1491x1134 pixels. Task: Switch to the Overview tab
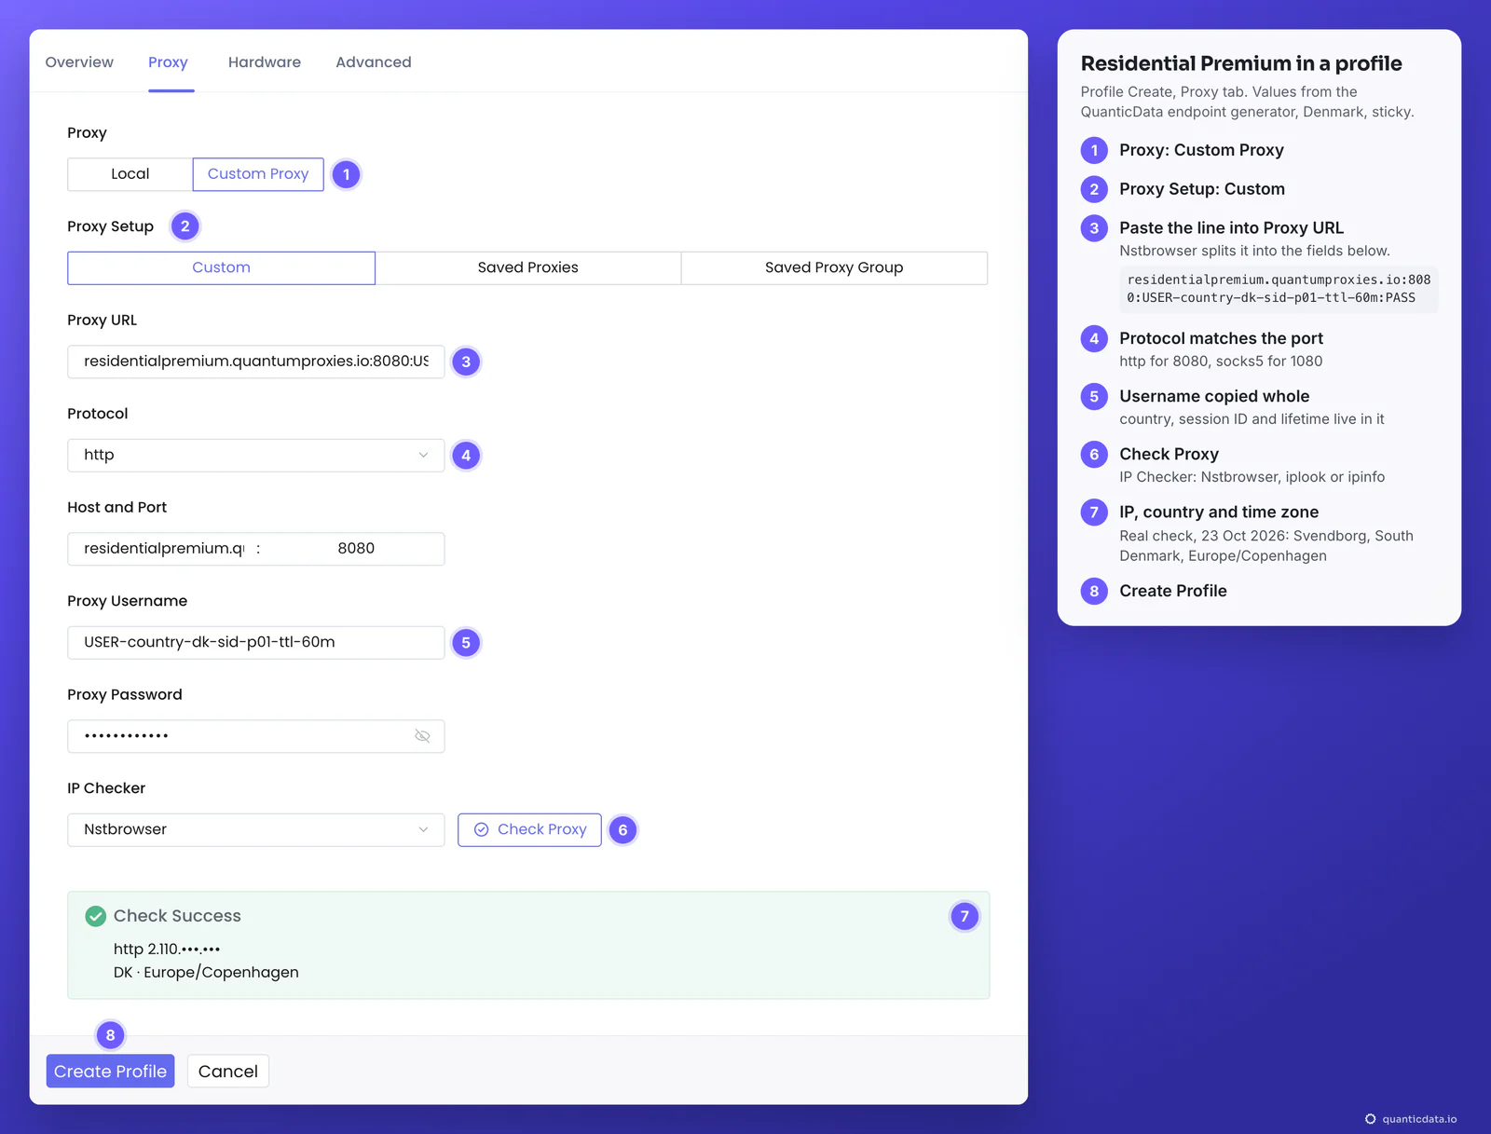pyautogui.click(x=79, y=62)
